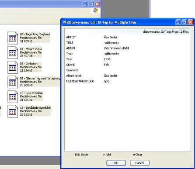The width and height of the screenshot is (195, 169).
Task: Click the Track tag label
Action: 70,54
